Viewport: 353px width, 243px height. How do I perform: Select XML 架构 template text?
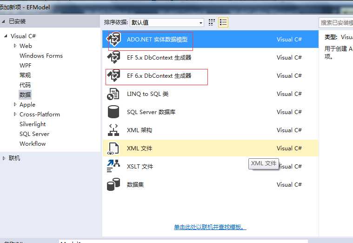tap(140, 130)
